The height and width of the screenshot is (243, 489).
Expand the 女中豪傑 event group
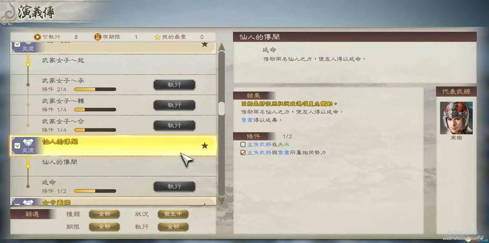(17, 203)
